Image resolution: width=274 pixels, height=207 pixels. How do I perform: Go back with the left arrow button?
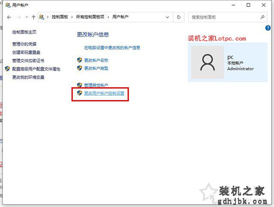point(9,17)
